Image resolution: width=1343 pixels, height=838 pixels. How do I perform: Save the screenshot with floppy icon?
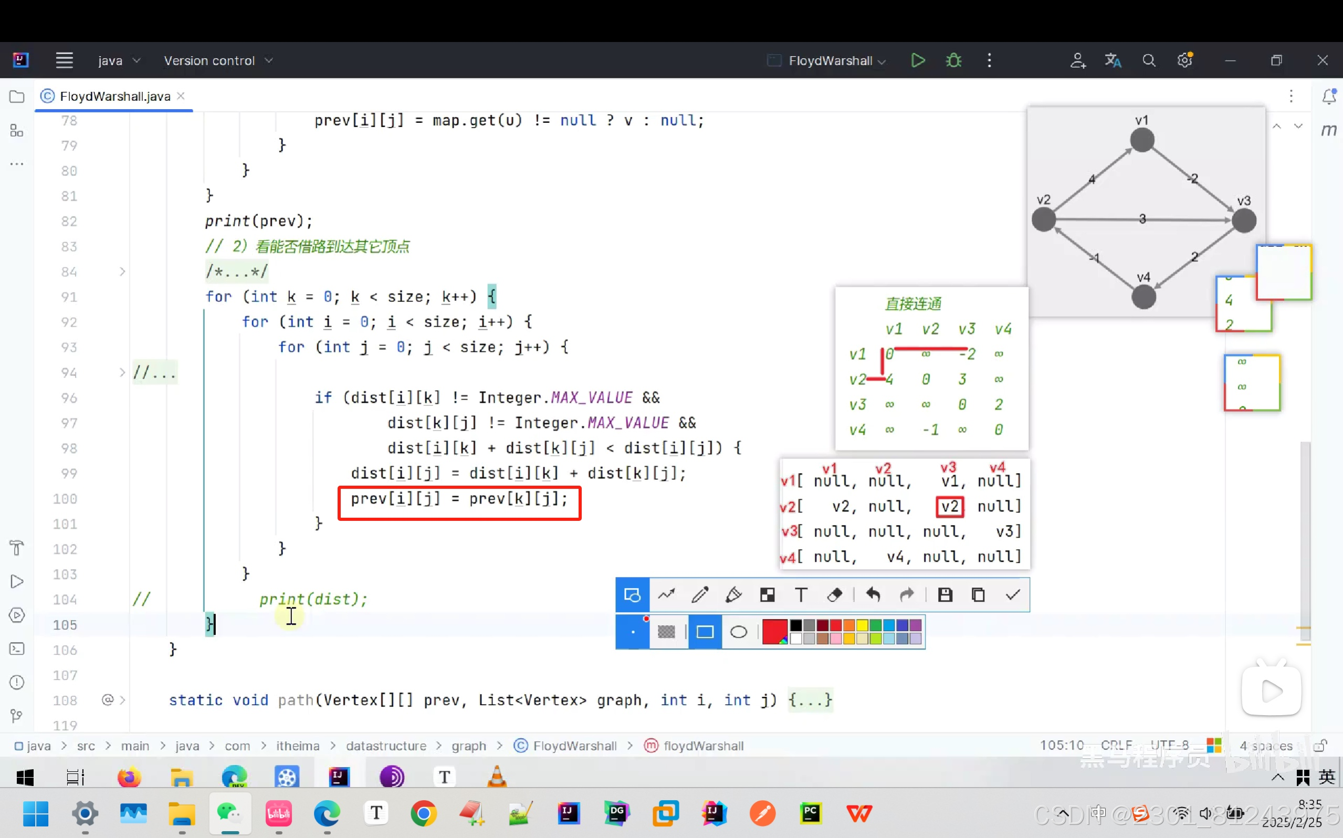point(945,595)
